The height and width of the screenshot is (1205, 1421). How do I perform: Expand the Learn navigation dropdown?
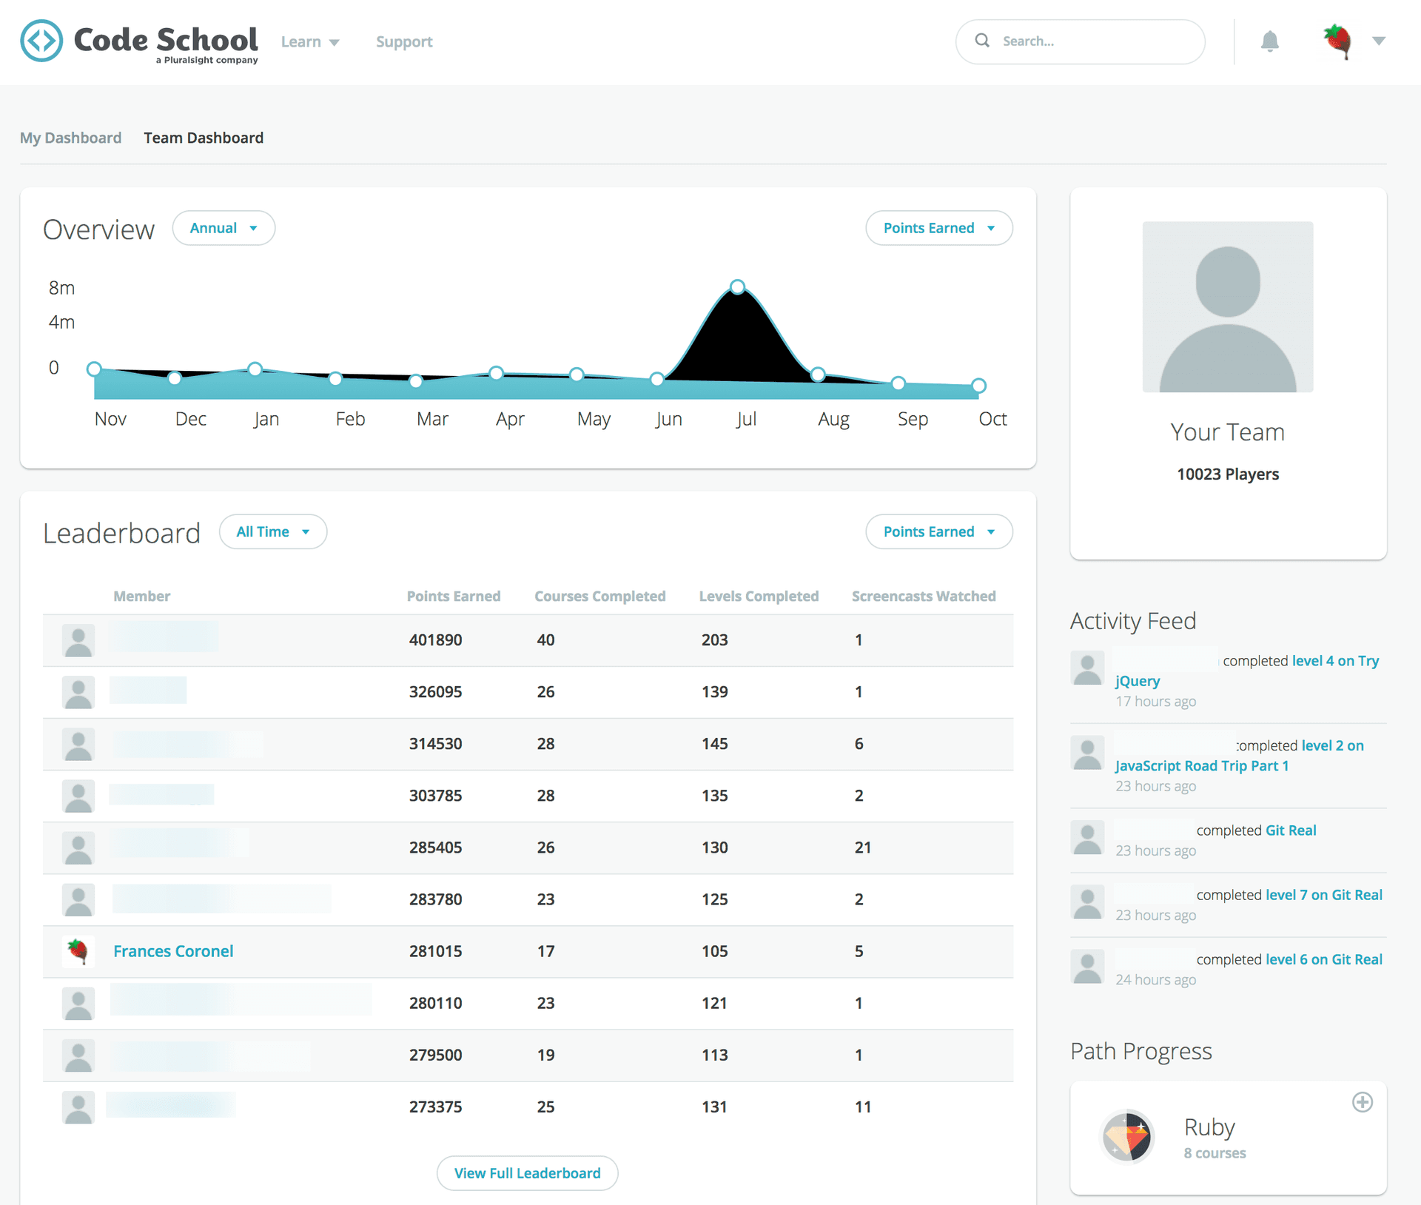point(309,41)
